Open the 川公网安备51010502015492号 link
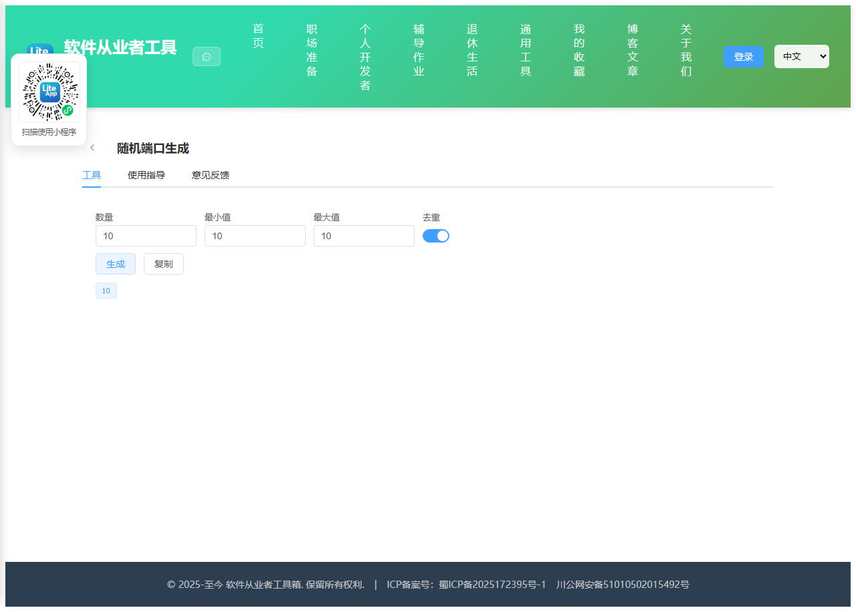Image resolution: width=856 pixels, height=612 pixels. coord(623,585)
